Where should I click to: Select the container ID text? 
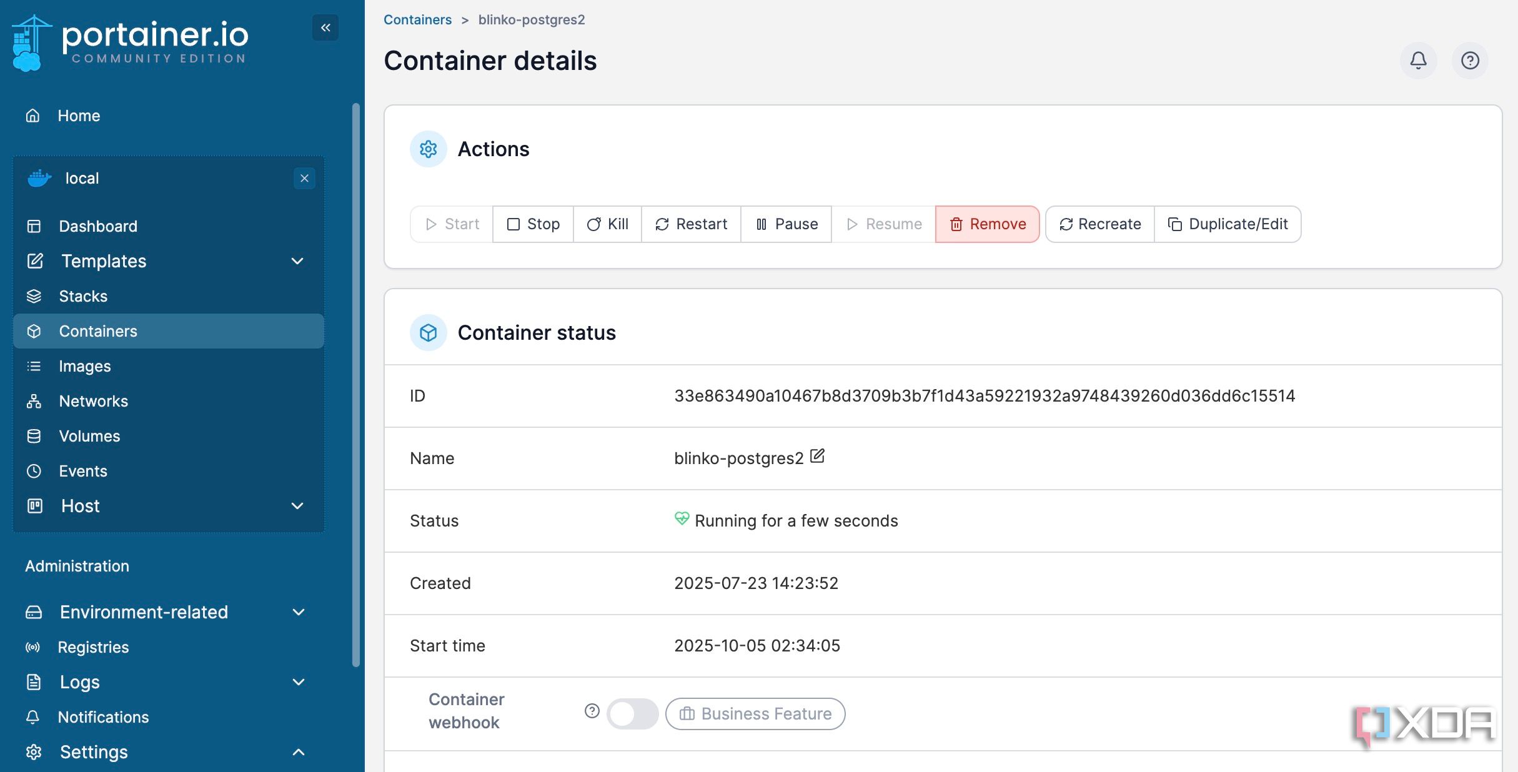tap(985, 396)
